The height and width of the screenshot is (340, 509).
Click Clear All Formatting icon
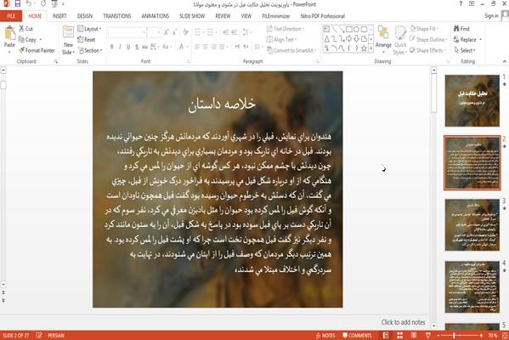coord(186,31)
